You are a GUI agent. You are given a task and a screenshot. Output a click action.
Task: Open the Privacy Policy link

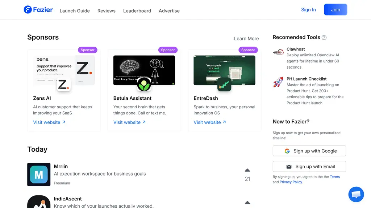click(291, 182)
